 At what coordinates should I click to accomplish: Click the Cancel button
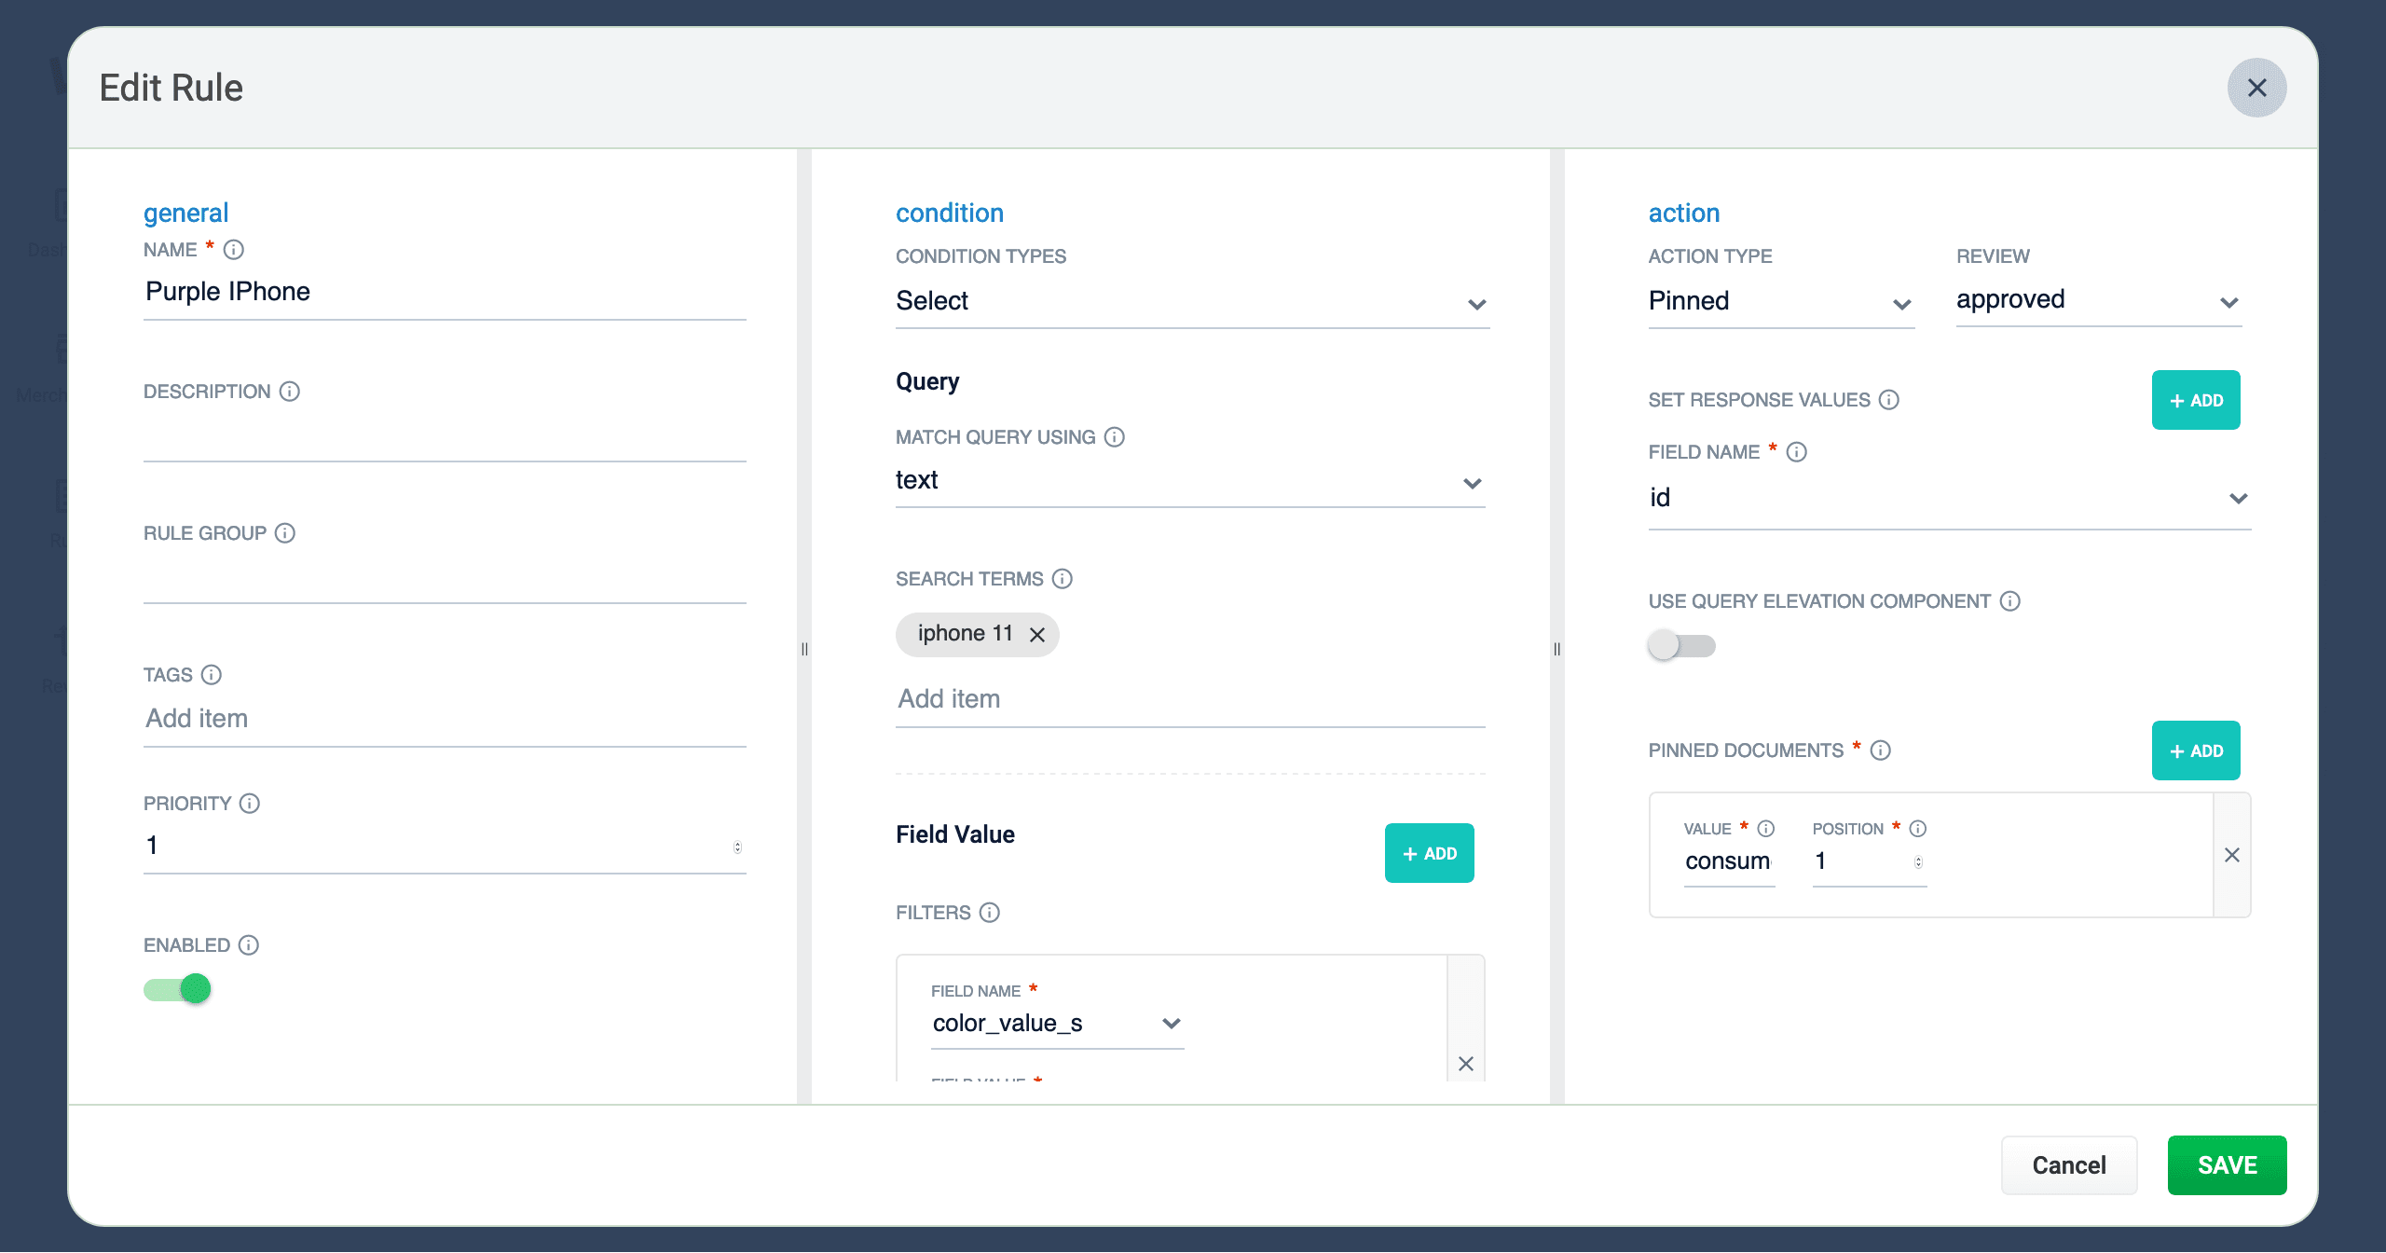point(2068,1164)
